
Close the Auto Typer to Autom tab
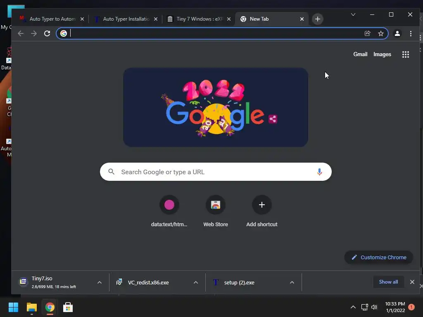click(82, 19)
